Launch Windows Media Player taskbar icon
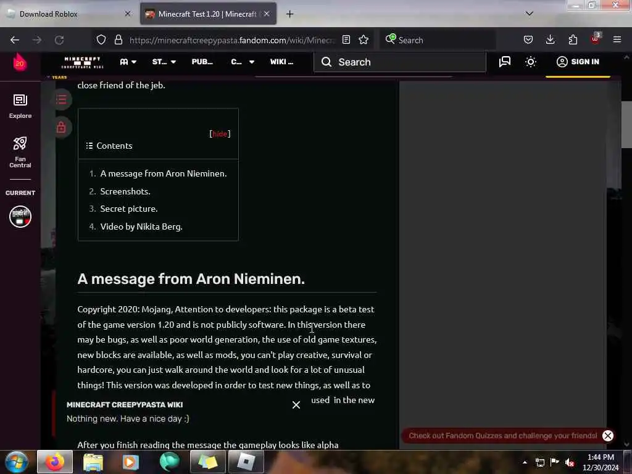This screenshot has width=632, height=474. [131, 462]
